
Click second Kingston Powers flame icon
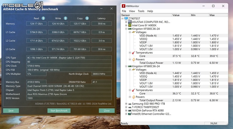[x=134, y=97]
